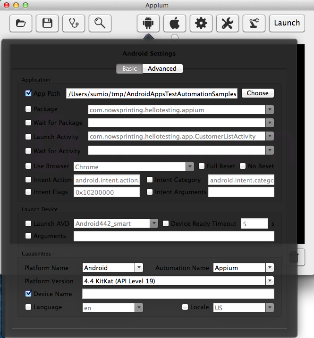
Task: Click the App Path text field
Action: pyautogui.click(x=152, y=93)
